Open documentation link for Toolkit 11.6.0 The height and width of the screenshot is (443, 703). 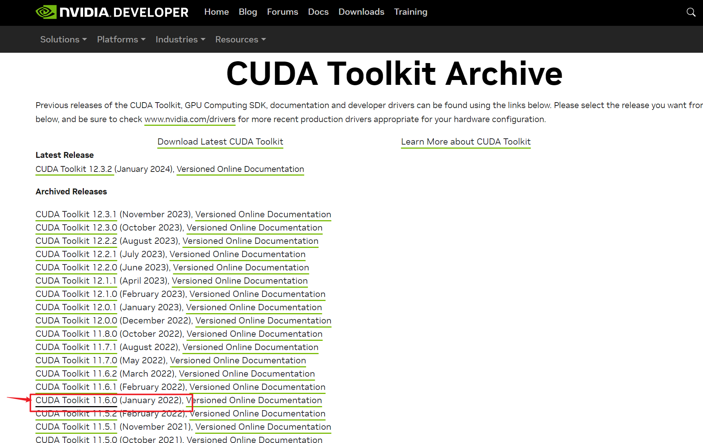coord(254,401)
